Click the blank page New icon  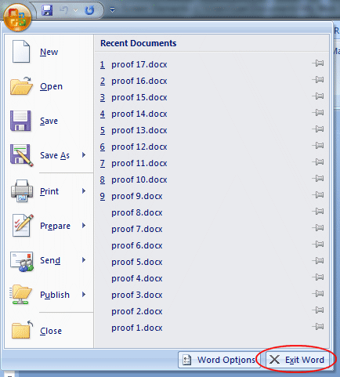pos(21,52)
